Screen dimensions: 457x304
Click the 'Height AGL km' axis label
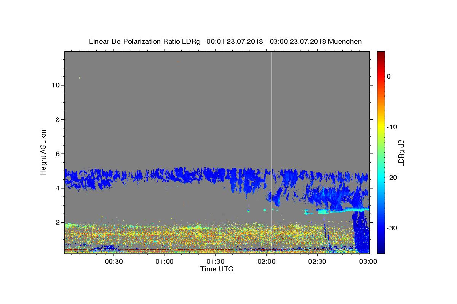point(44,152)
